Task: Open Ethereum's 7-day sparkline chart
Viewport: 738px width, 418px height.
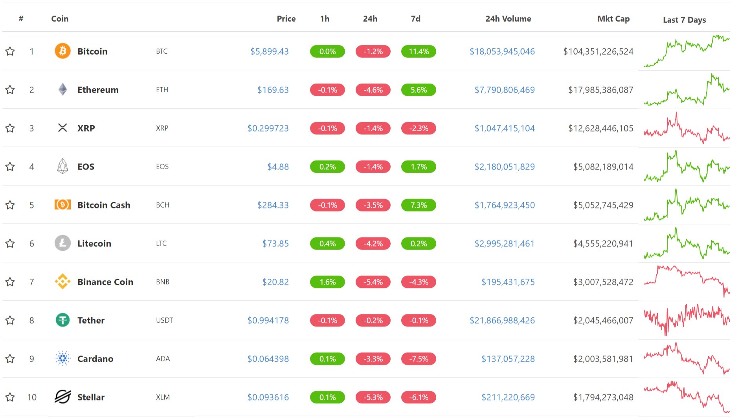Action: [x=687, y=89]
